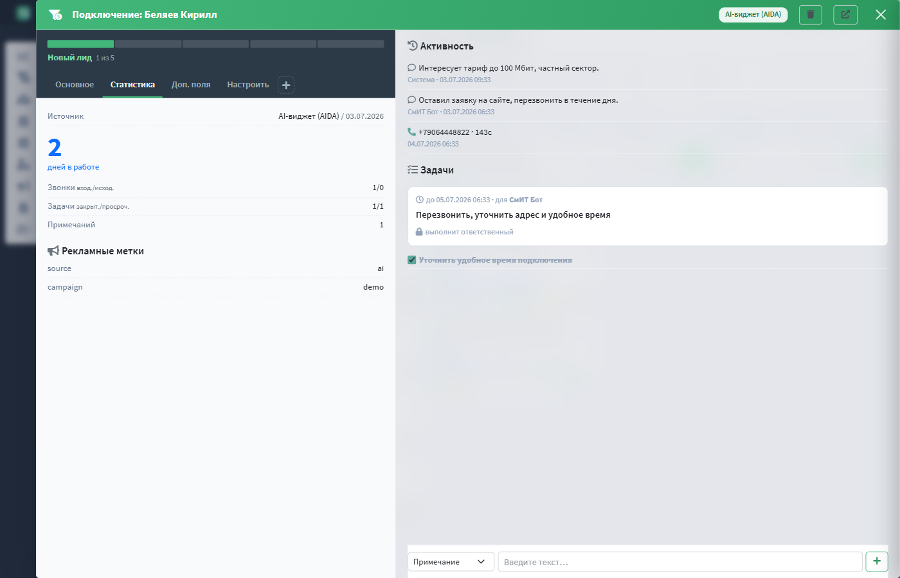Close the lead card with X

[881, 14]
